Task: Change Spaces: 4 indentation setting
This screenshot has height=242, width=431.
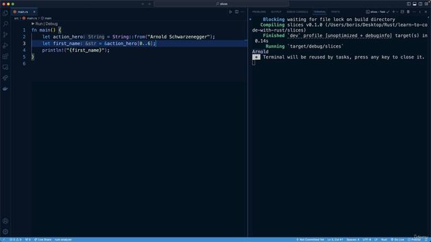Action: (x=353, y=240)
